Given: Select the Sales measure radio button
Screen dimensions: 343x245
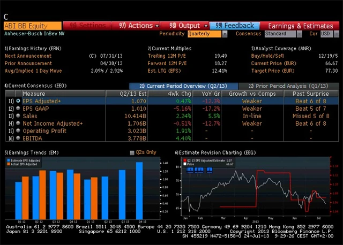Looking at the screenshot, I should [x=19, y=116].
